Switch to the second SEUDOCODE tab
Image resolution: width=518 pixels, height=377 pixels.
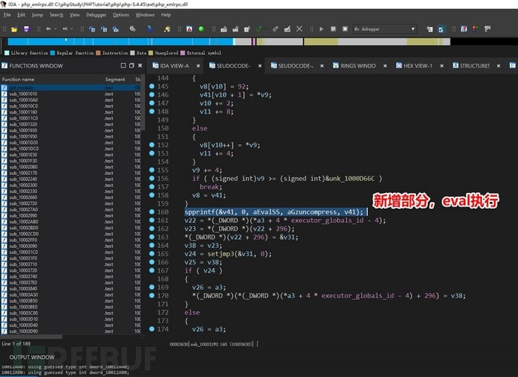[295, 66]
